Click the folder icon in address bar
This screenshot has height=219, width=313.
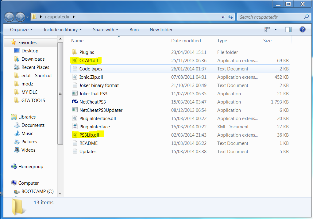pos(34,17)
